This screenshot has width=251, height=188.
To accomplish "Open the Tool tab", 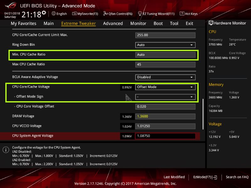I will coord(174,23).
